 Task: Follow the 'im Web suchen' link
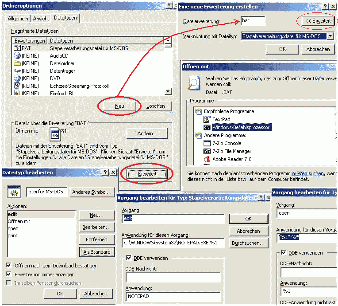point(307,173)
